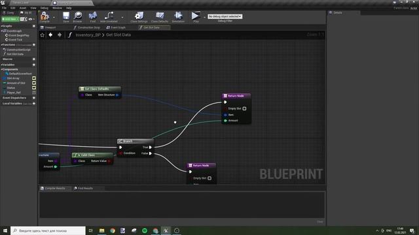Viewport: 419px width, 235px height.
Task: Open the Compile options dropdown arrow
Action: point(54,18)
